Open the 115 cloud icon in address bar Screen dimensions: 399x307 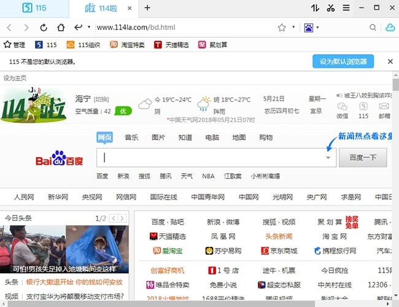tap(390, 28)
